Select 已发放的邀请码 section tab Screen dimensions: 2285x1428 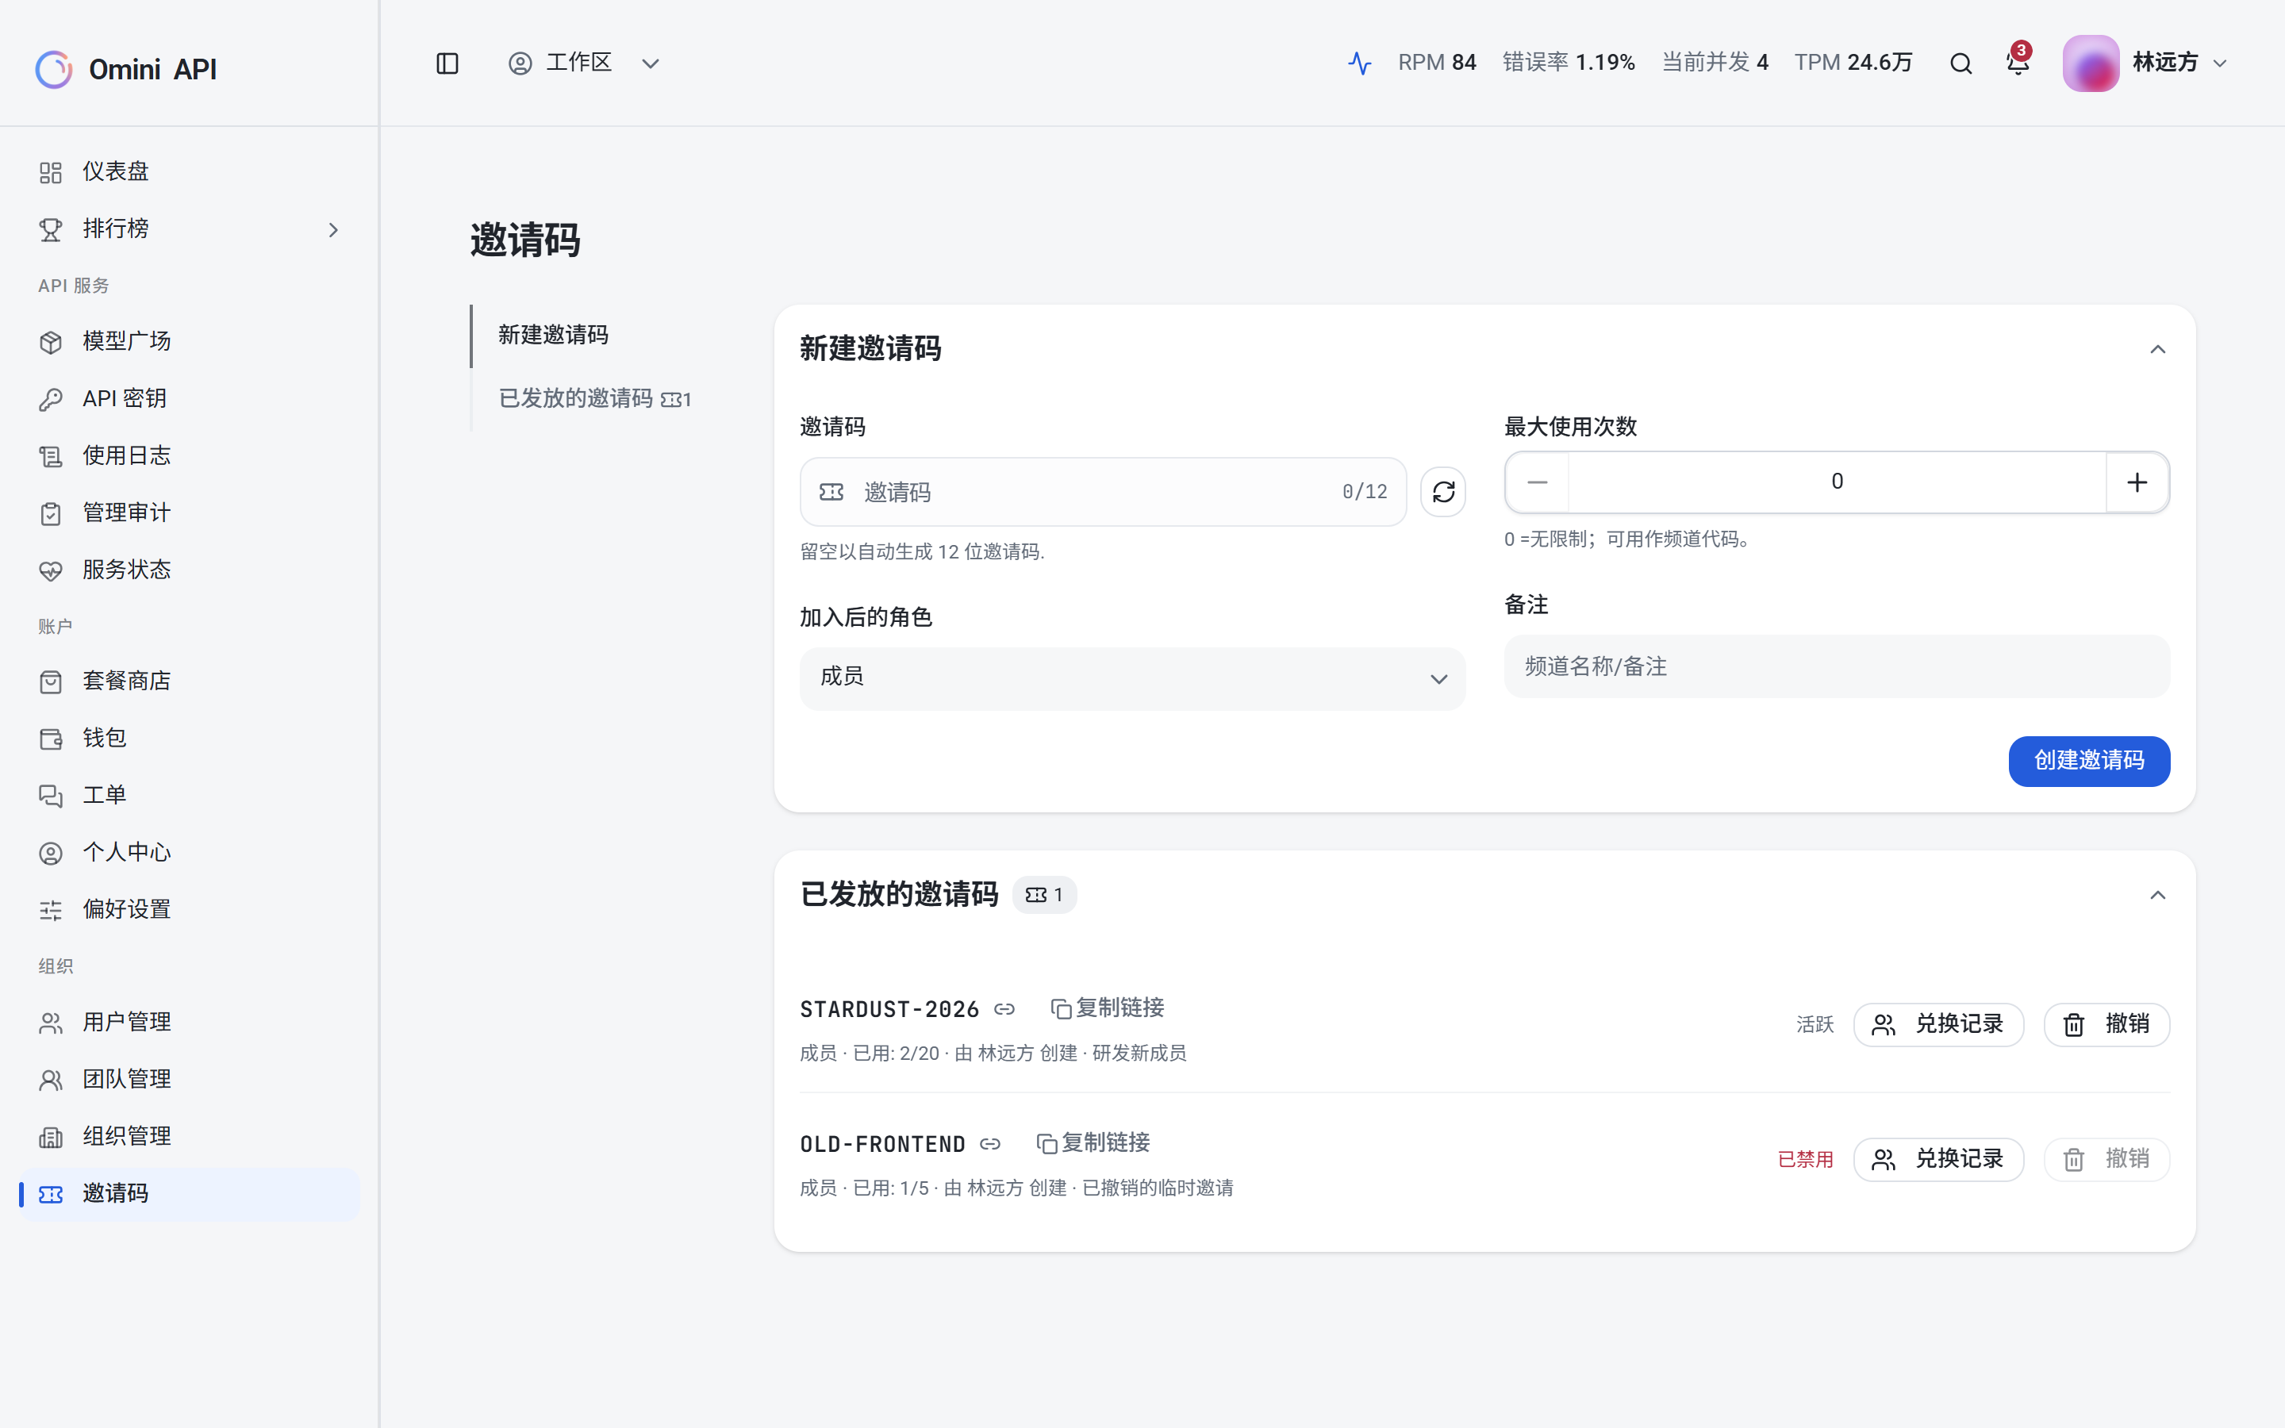(595, 398)
